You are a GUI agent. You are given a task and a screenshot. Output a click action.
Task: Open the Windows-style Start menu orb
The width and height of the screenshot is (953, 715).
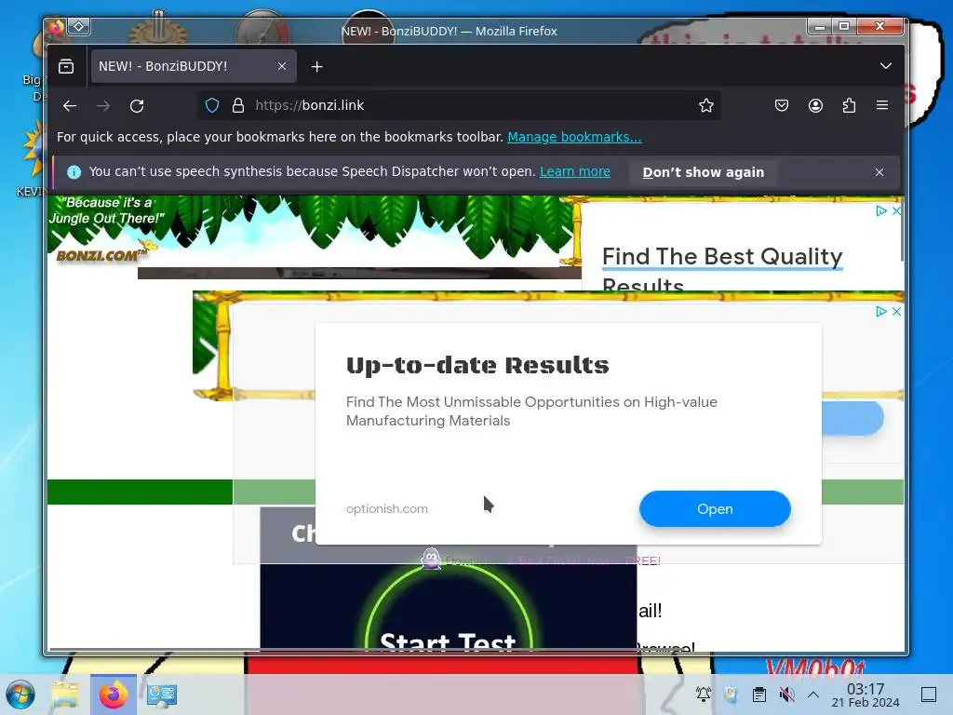tap(20, 695)
